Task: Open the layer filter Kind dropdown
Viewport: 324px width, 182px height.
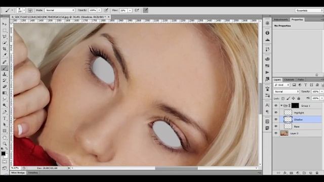Action: [282, 85]
